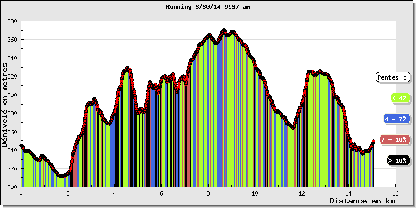Image resolution: width=416 pixels, height=208 pixels.
Task: Click the chart title 'Running 3/30/14 9:37 am'
Action: coord(207,7)
